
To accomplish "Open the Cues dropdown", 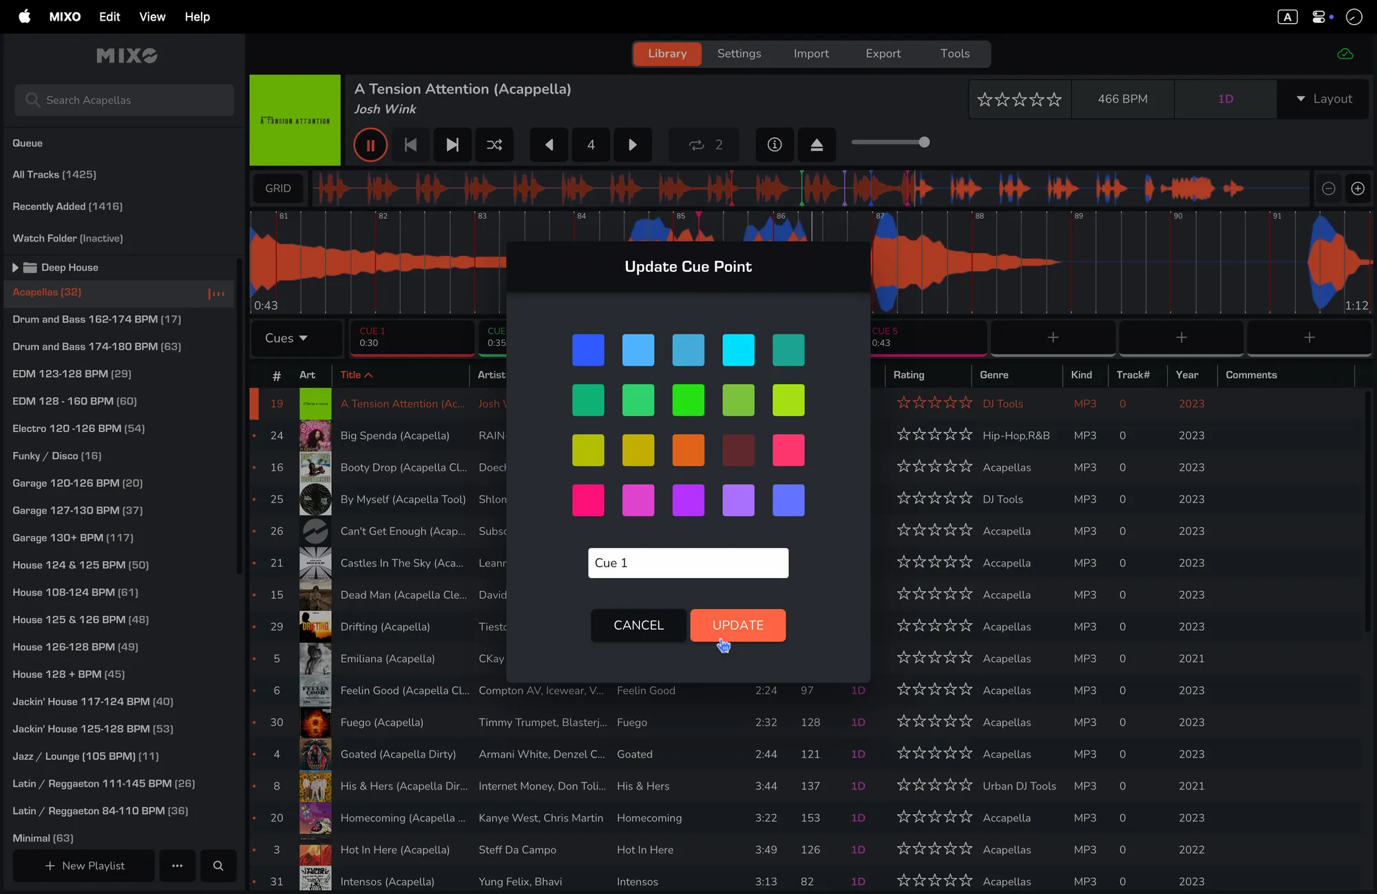I will [x=286, y=338].
